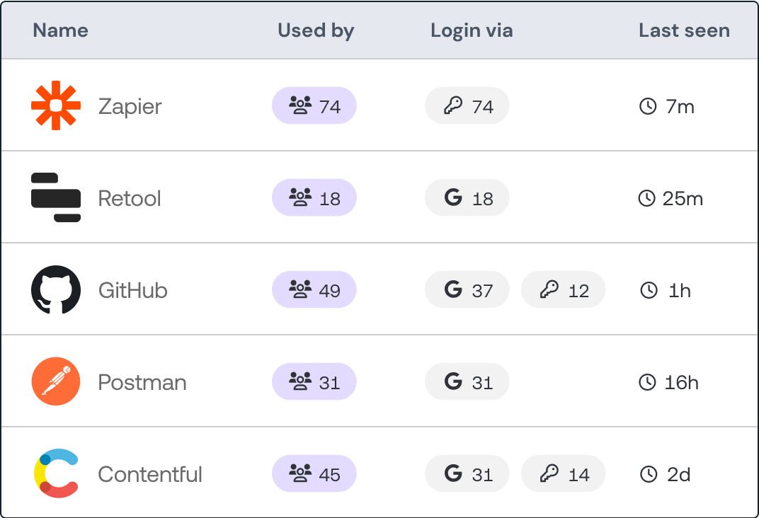Click the Zapier logo icon
This screenshot has width=759, height=518.
click(x=56, y=106)
